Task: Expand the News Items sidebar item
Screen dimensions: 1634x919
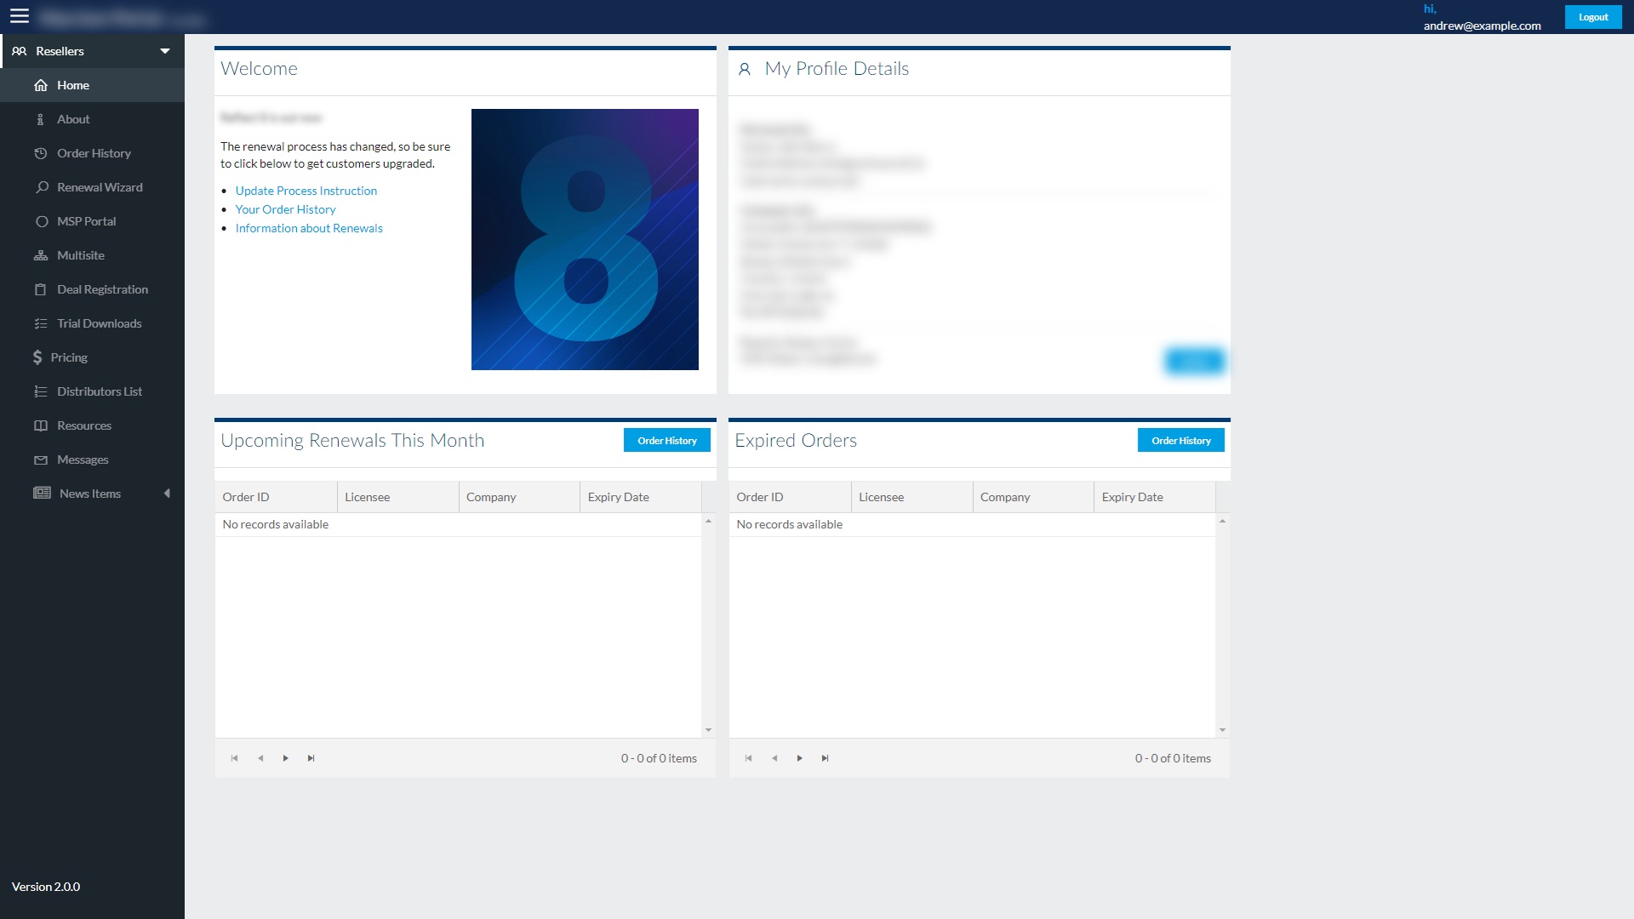Action: (x=169, y=493)
